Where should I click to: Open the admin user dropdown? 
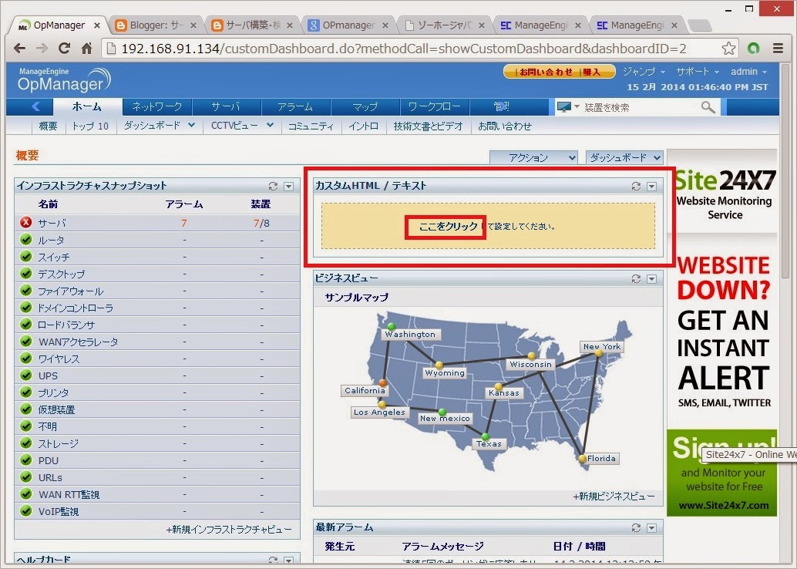coord(748,72)
